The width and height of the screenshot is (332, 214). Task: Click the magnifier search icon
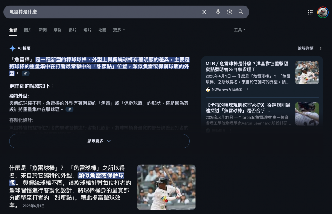[241, 12]
